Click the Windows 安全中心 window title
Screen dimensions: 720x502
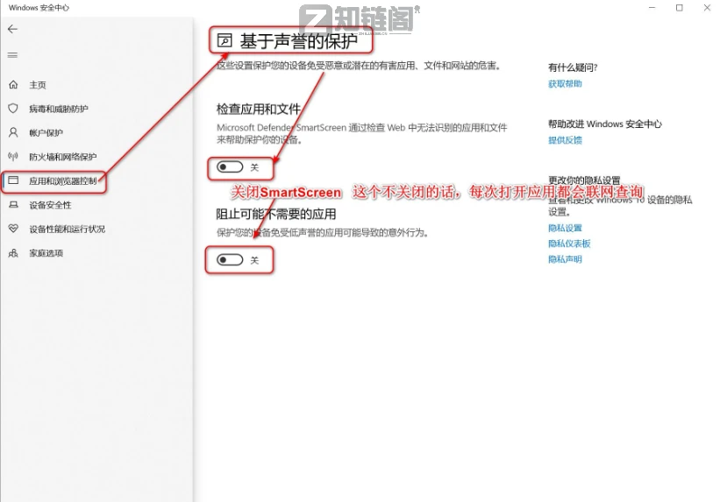pyautogui.click(x=39, y=7)
